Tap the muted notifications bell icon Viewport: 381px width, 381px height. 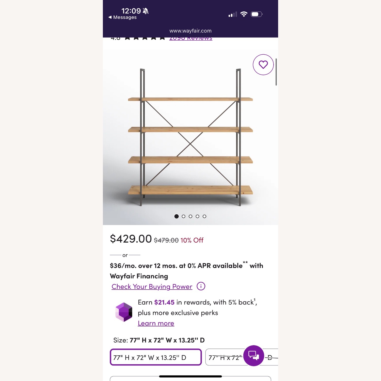click(145, 11)
